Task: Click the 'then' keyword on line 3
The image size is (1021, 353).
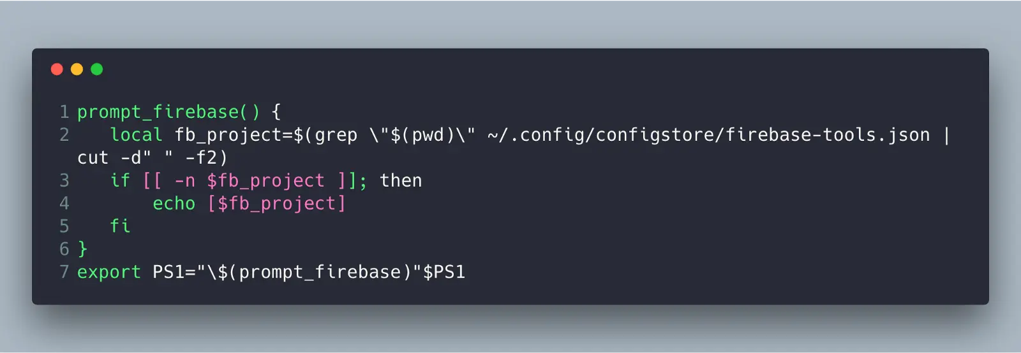Action: coord(401,180)
